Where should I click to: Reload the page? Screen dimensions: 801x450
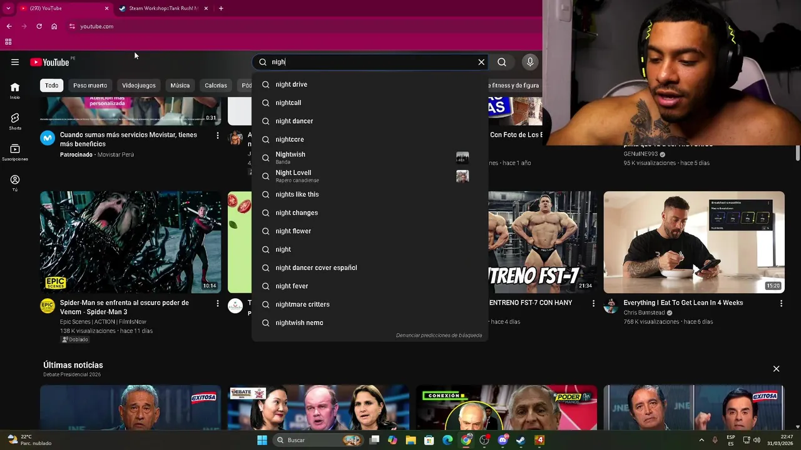coord(39,26)
